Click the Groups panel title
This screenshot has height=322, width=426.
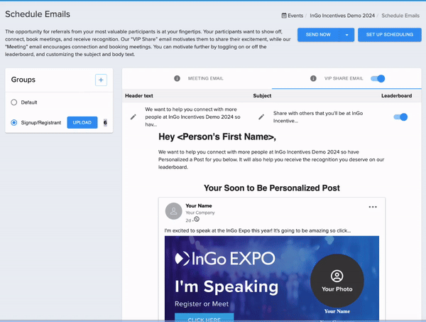(23, 80)
